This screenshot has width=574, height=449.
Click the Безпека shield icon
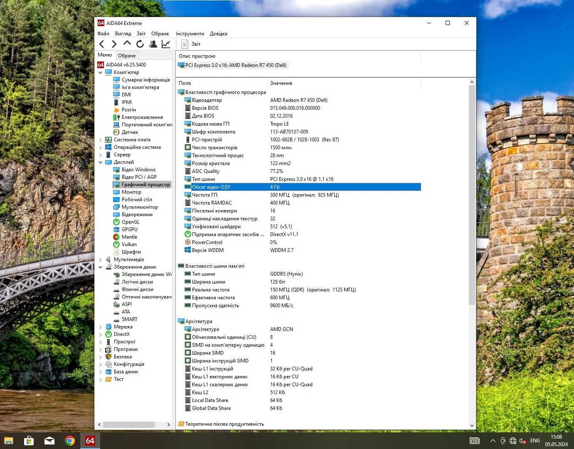[108, 357]
